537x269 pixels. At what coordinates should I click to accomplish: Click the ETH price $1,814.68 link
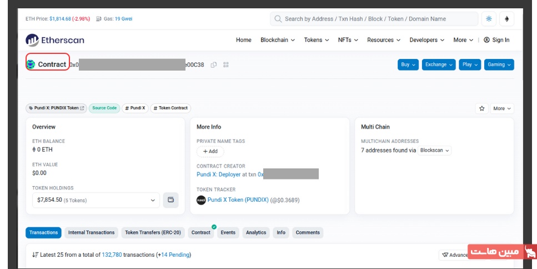tap(61, 19)
